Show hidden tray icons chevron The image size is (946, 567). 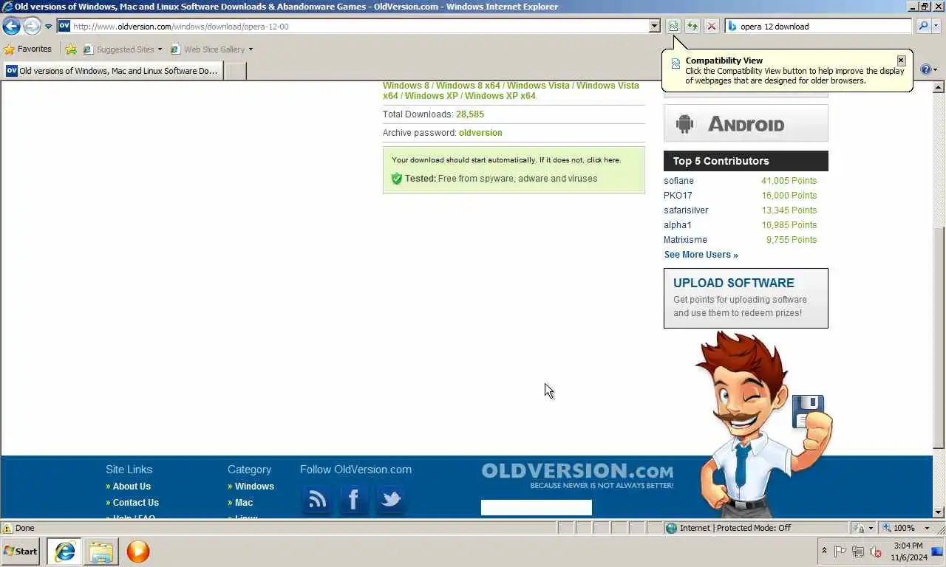click(824, 551)
